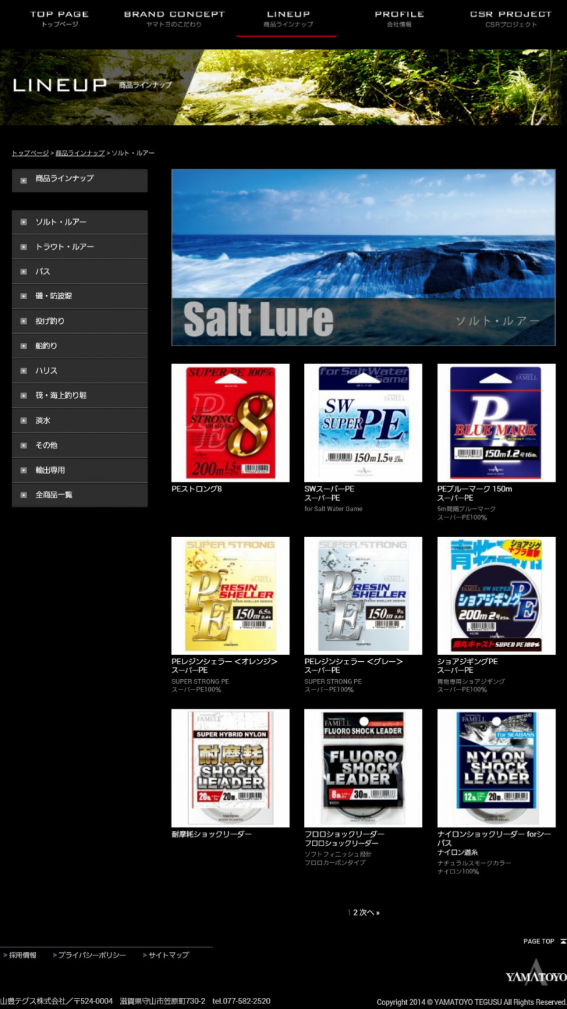
Task: Choose the バス sidebar category
Action: click(x=80, y=271)
